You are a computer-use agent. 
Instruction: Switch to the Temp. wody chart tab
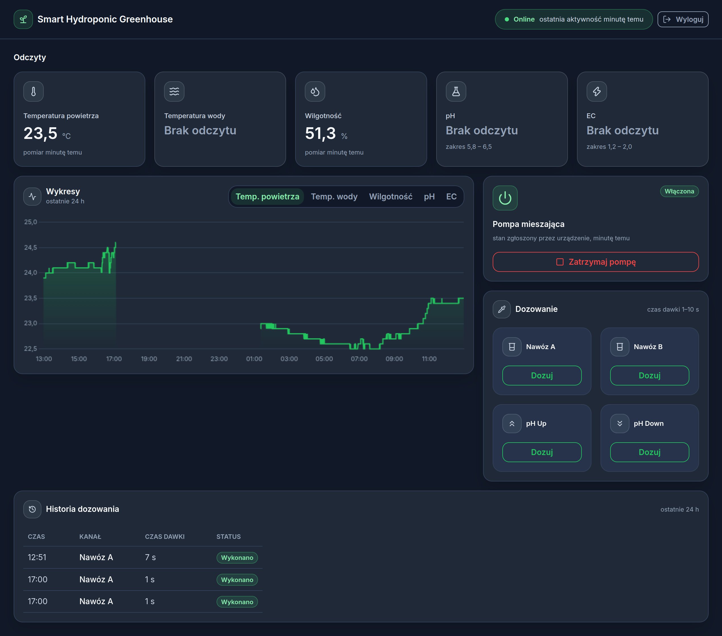[334, 197]
